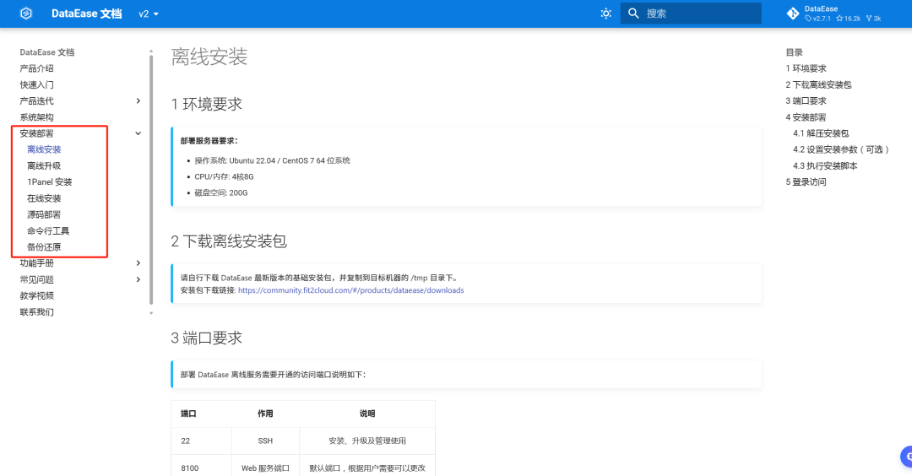This screenshot has width=912, height=476.
Task: Toggle light/dark theme sun icon
Action: click(605, 14)
